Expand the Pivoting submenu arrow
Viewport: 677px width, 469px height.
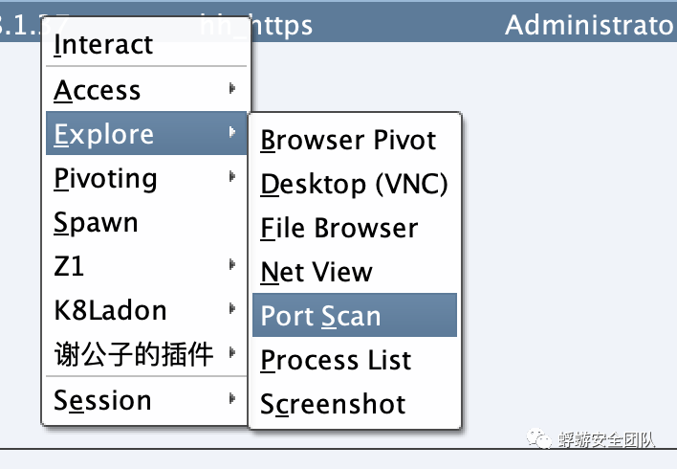click(x=232, y=177)
